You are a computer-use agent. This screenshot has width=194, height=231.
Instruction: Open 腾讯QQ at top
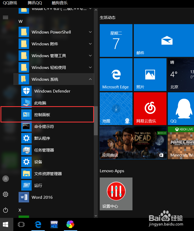point(35,3)
